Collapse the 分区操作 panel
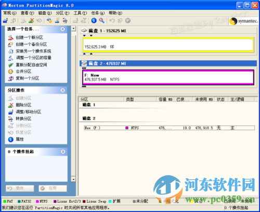Screen dimensions: 260x212 [63, 90]
